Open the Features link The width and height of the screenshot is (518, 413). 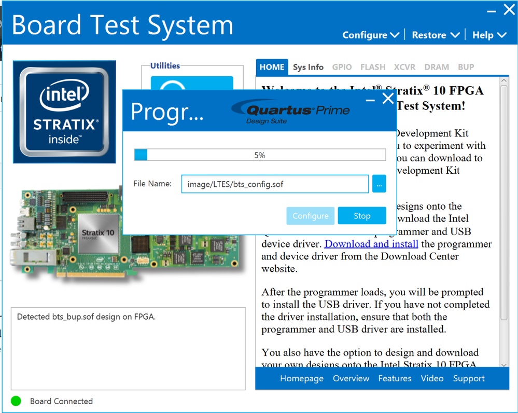[395, 378]
